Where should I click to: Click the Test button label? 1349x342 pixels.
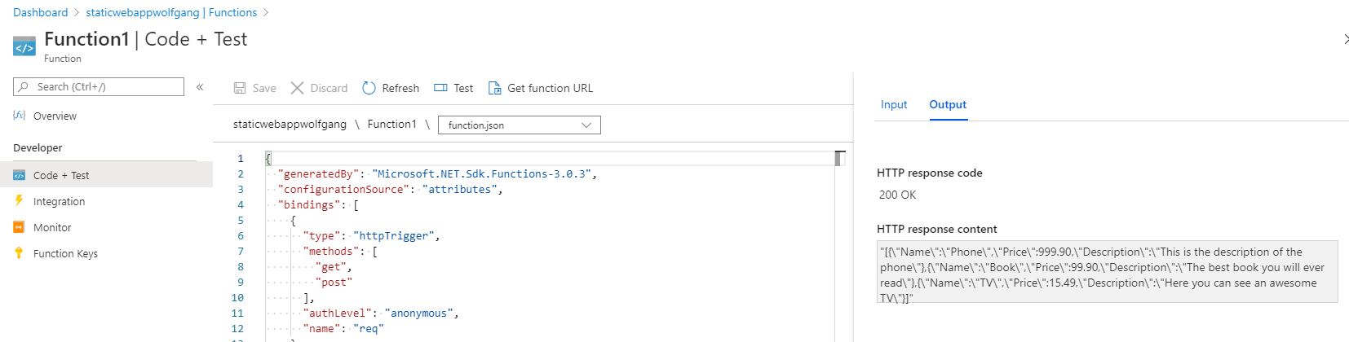click(463, 88)
